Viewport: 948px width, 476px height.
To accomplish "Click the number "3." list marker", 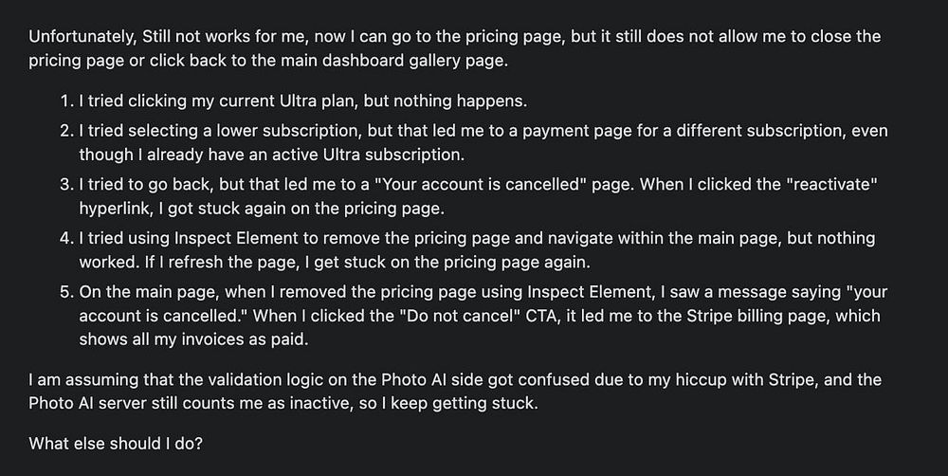I will 66,185.
